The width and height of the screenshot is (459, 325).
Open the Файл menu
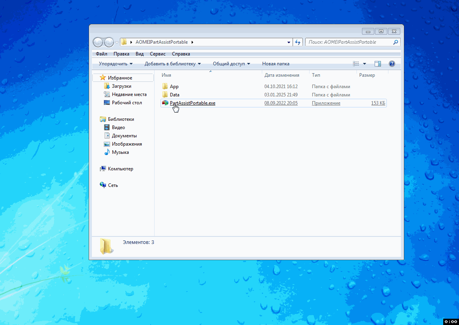coord(101,54)
